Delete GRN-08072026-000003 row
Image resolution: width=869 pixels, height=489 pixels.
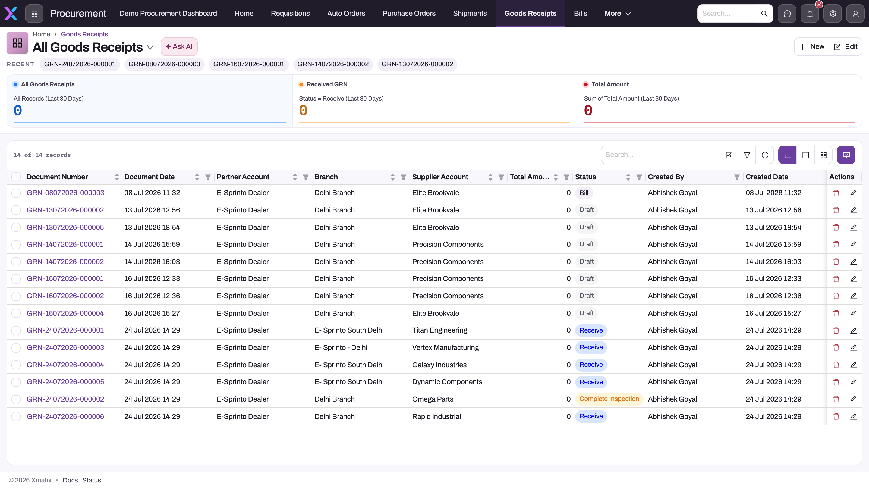836,193
